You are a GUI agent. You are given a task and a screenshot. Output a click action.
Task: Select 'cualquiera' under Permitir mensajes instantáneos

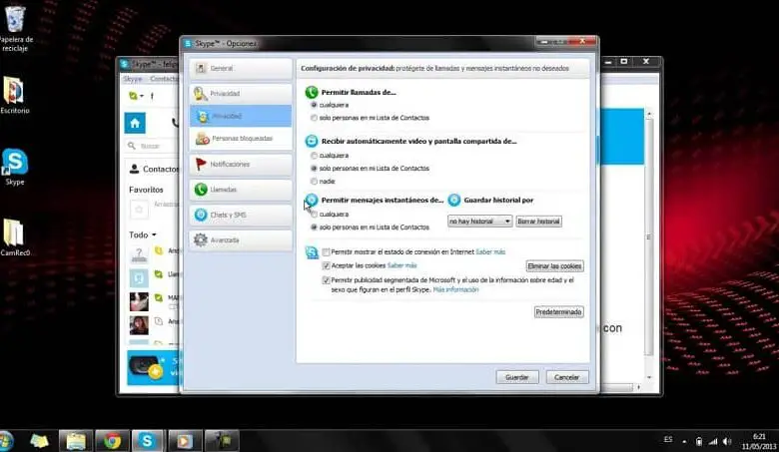tap(314, 215)
